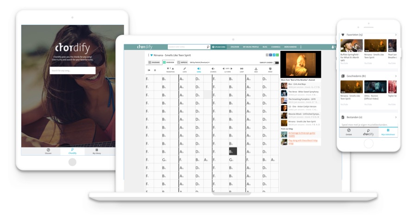Open the Blog navigation item
Screen dimensions: 413x221
point(265,47)
